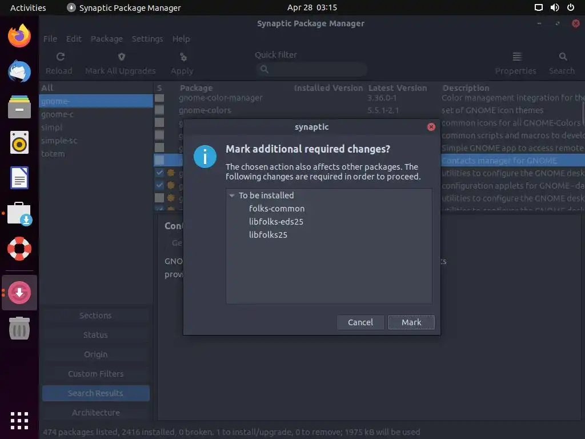Sort by the Description column header
This screenshot has height=439, width=585.
point(466,87)
